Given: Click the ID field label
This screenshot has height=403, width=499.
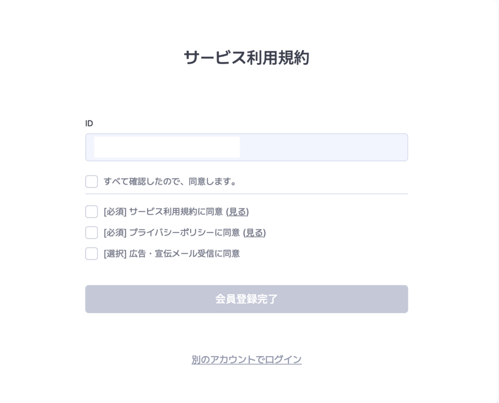Looking at the screenshot, I should (89, 123).
